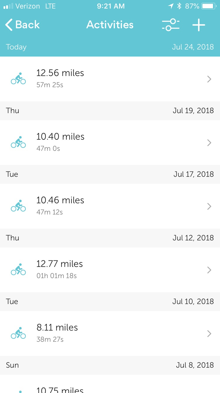The width and height of the screenshot is (220, 393).
Task: Expand the 12.77 miles entry chevron
Action: pyautogui.click(x=209, y=270)
